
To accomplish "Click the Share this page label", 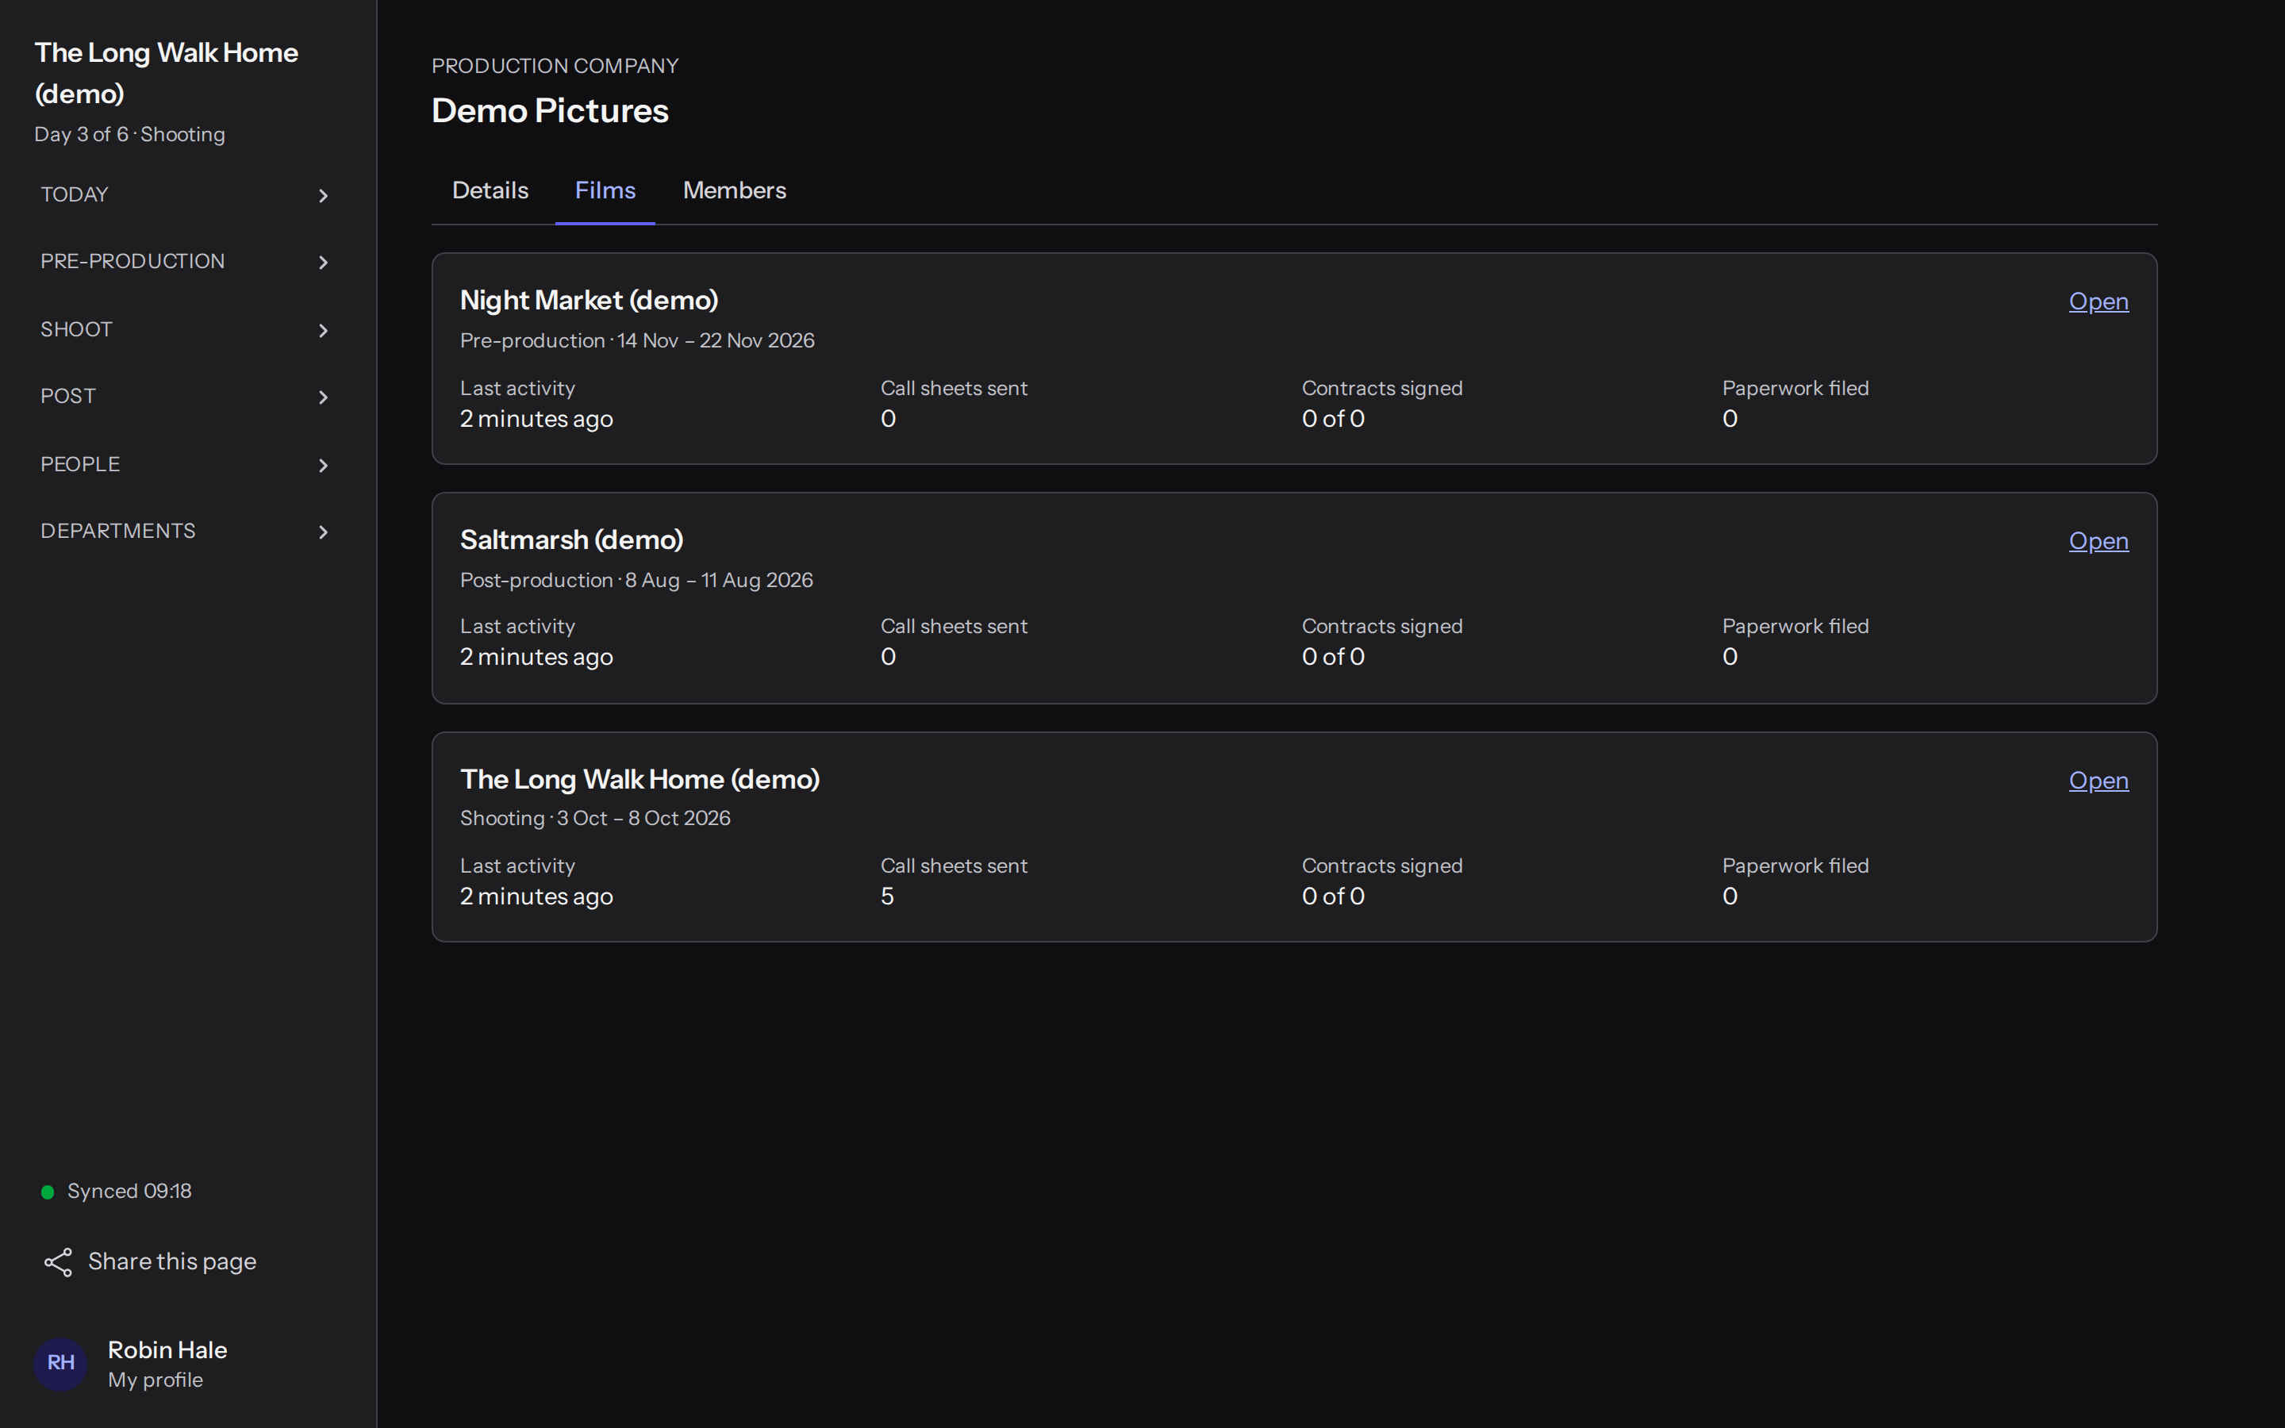I will point(172,1261).
